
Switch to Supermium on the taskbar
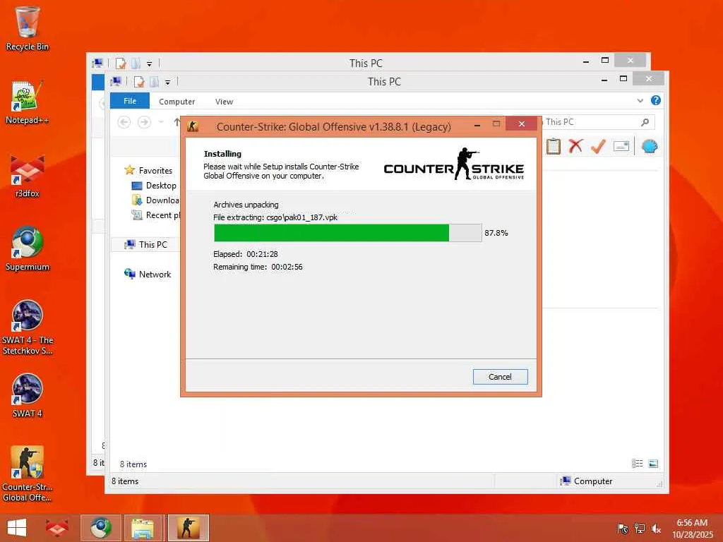tap(101, 528)
